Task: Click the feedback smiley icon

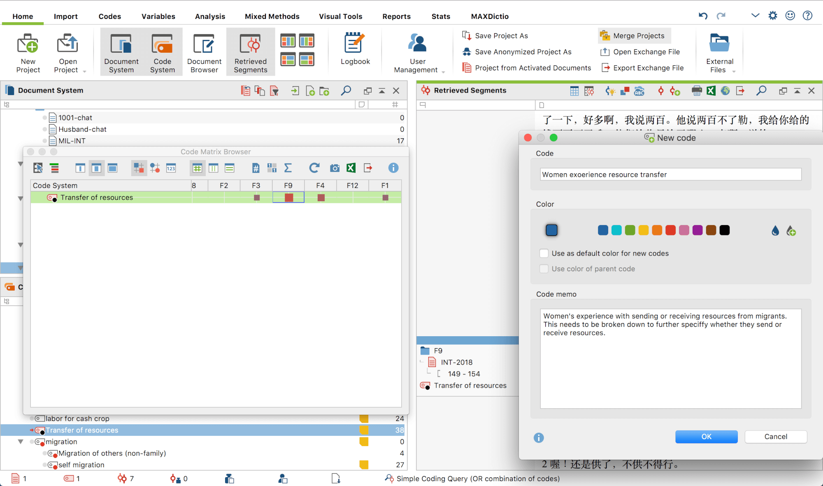Action: coord(790,16)
